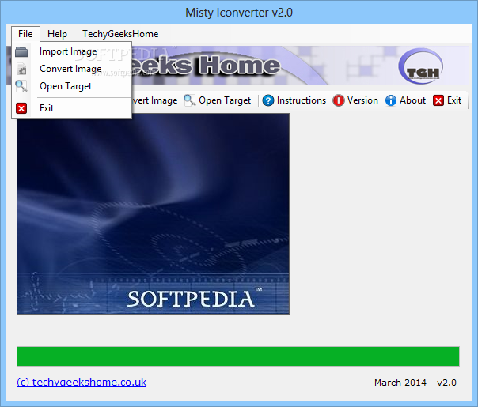
Task: Choose Import Image from File menu
Action: point(72,51)
